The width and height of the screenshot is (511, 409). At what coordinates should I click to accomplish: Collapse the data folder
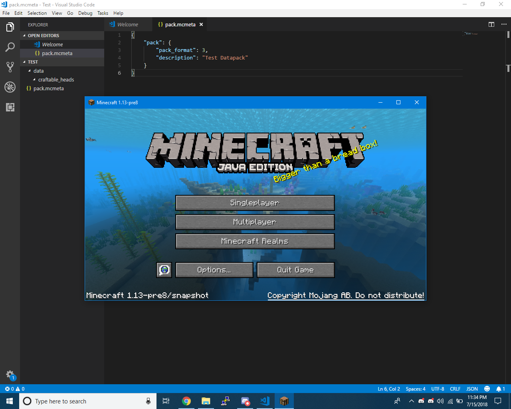pyautogui.click(x=38, y=71)
